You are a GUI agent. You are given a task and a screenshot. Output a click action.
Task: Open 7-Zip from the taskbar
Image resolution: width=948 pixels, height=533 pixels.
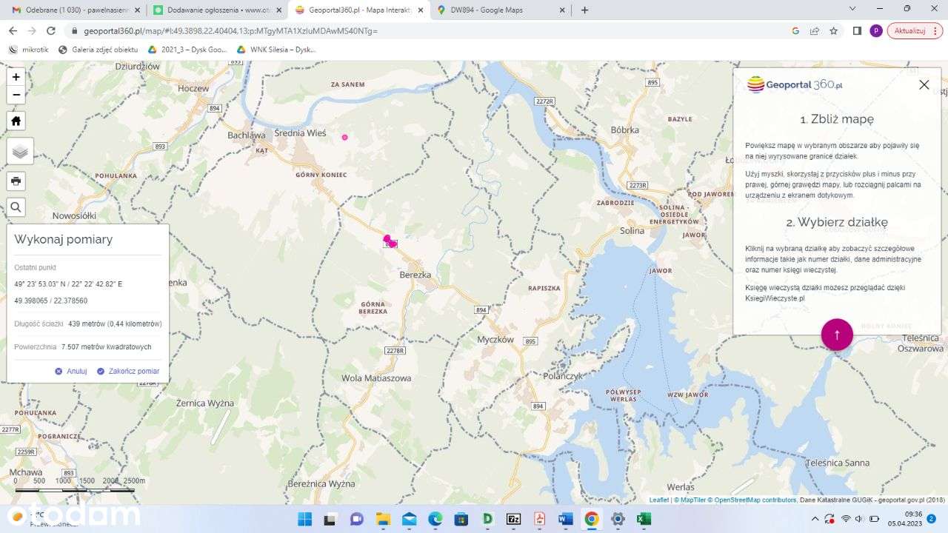tap(513, 519)
